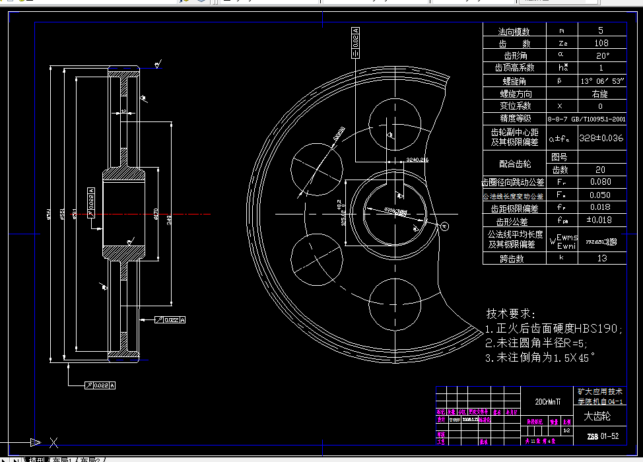
Task: Select the datum A circle marker on the hub
Action: [x=445, y=226]
